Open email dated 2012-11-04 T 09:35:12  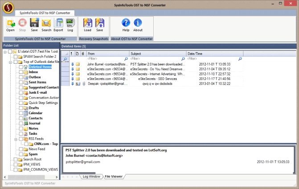(215, 69)
